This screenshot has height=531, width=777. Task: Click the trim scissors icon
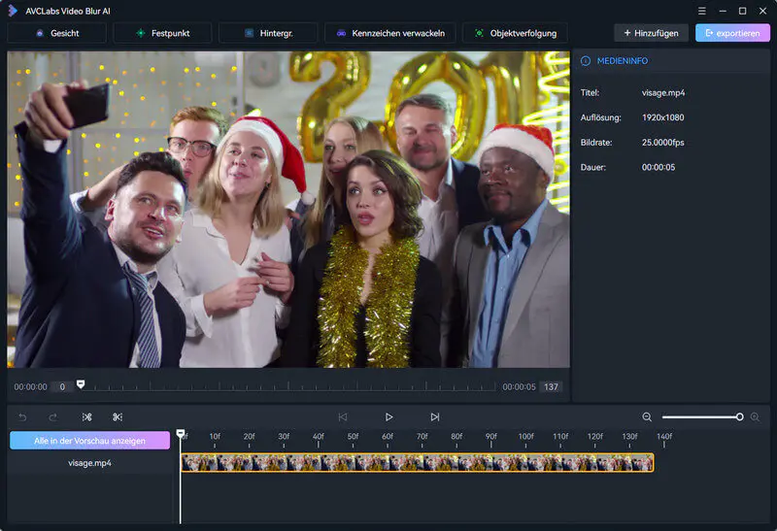click(x=118, y=417)
